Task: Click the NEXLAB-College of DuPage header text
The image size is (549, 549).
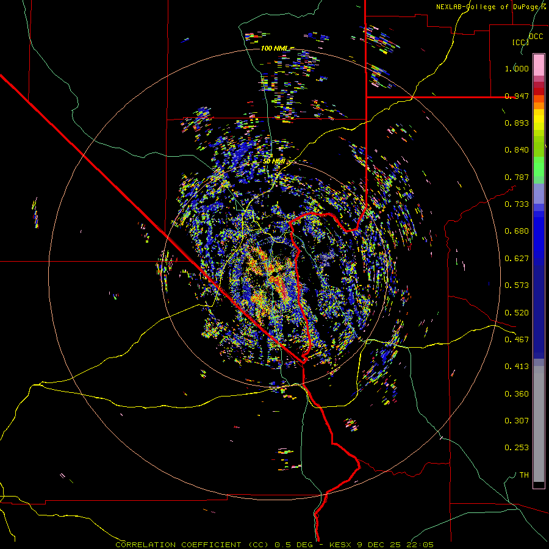Action: [x=491, y=7]
